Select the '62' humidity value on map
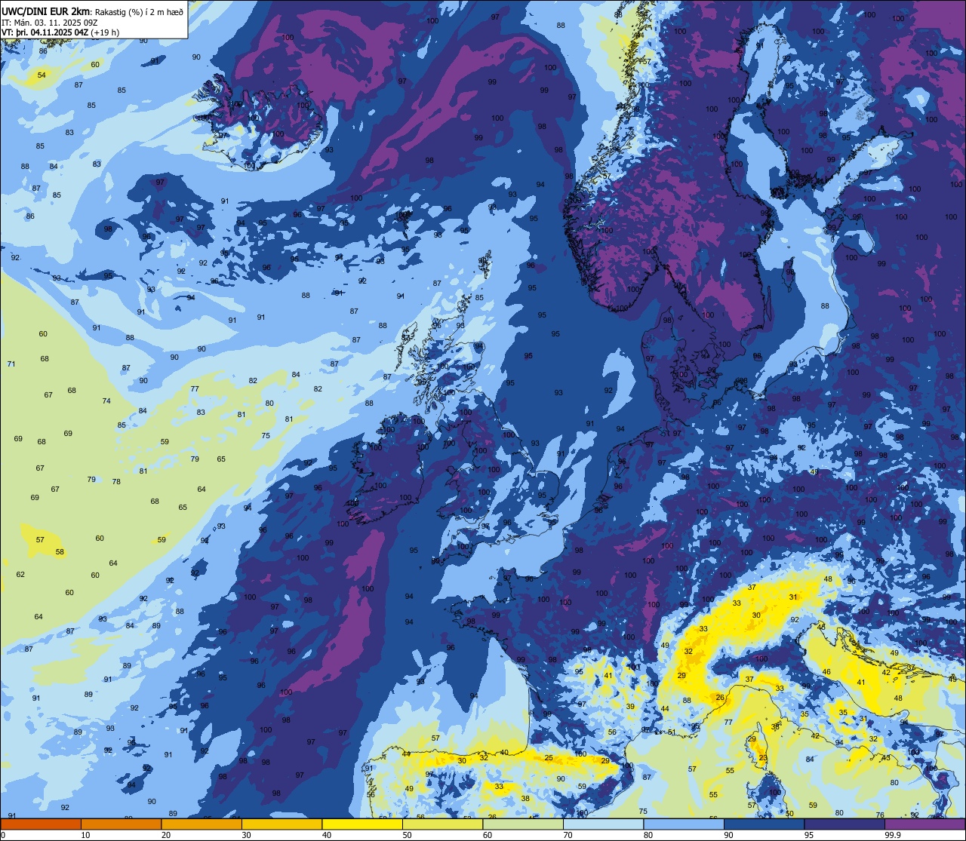 tap(20, 575)
